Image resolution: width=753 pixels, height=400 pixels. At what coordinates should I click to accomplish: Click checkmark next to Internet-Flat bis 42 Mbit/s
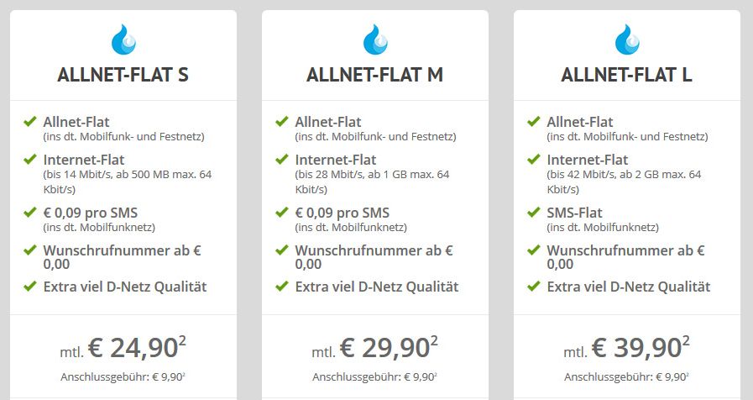[534, 159]
